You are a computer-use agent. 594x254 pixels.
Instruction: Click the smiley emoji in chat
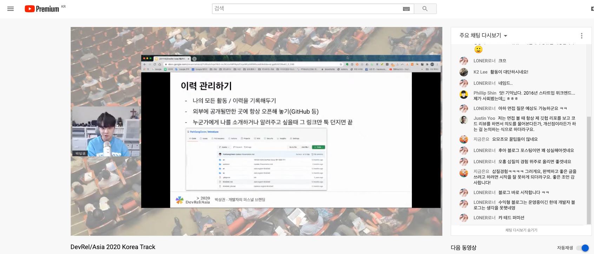[x=478, y=49]
